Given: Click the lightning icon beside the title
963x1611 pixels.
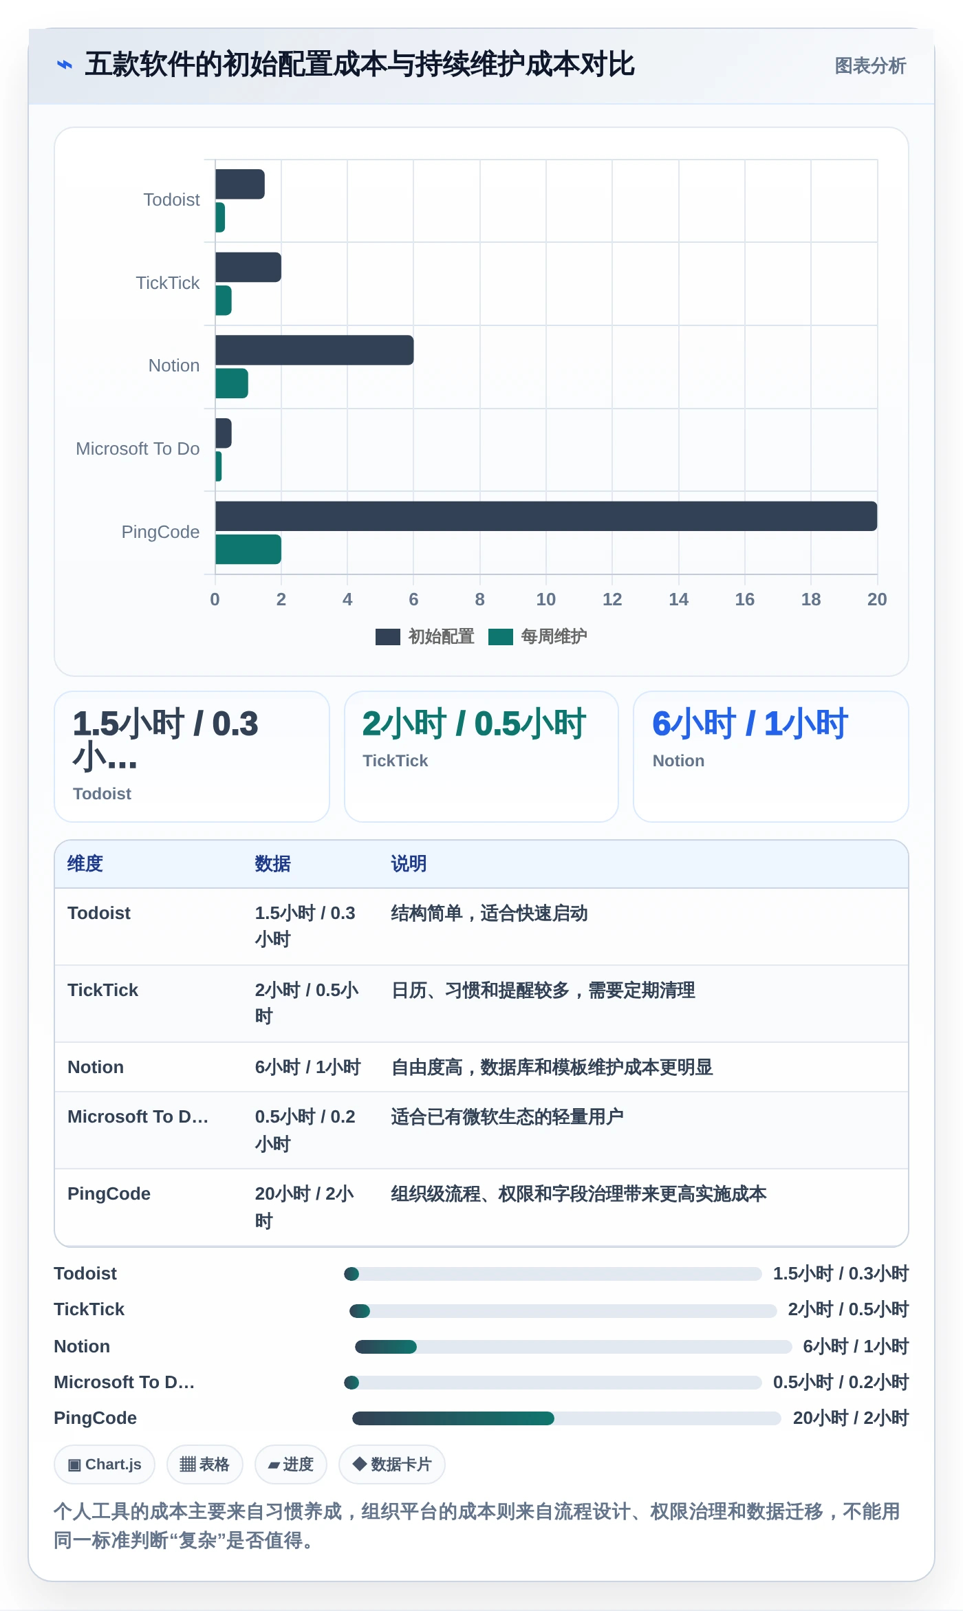Looking at the screenshot, I should (x=65, y=65).
